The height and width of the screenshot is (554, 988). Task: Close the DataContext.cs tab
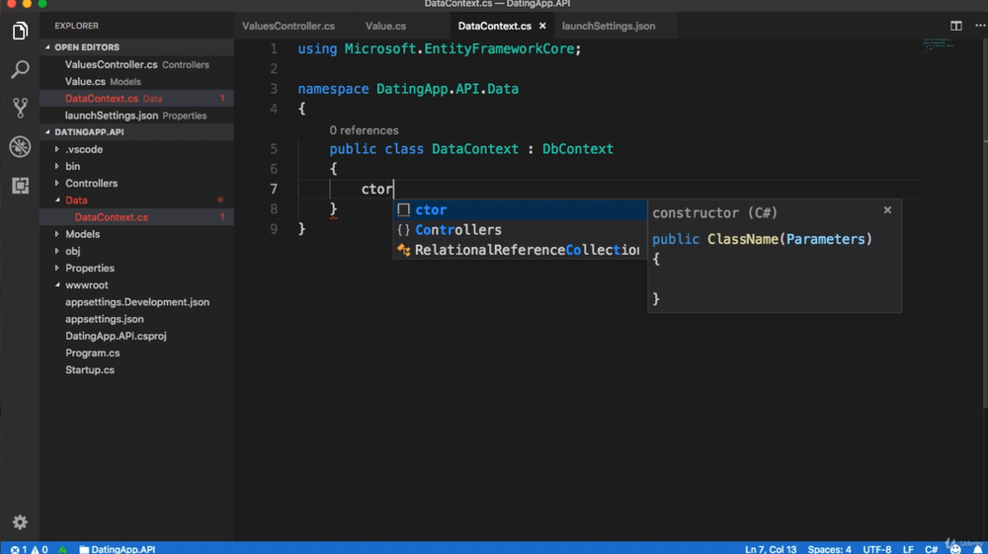542,26
